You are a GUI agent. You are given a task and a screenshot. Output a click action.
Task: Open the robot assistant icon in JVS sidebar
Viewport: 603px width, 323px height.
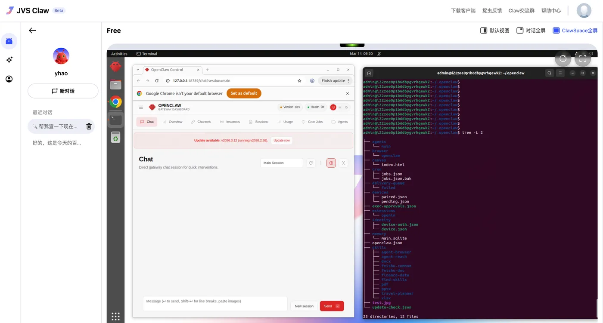pyautogui.click(x=9, y=41)
